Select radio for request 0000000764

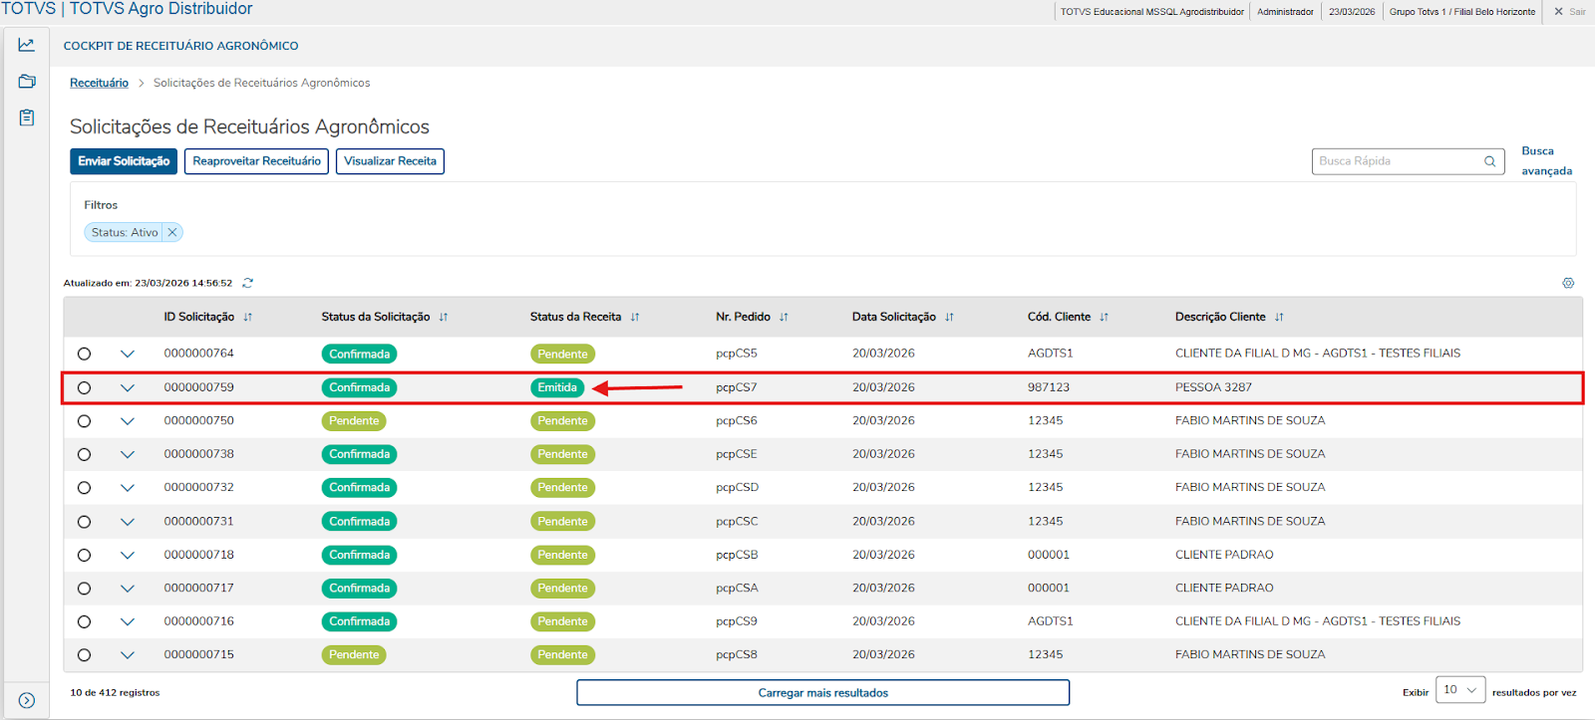(84, 354)
